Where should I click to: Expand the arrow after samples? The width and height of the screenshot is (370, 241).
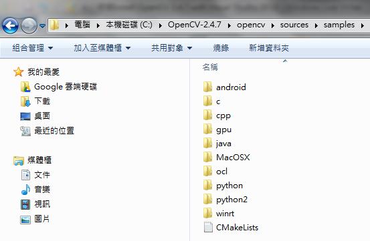click(363, 25)
